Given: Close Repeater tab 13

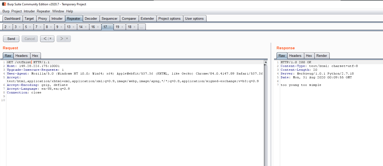Looking at the screenshot, I should click(x=73, y=27).
